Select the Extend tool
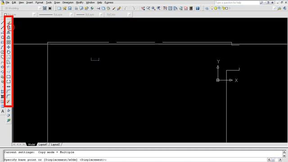This screenshot has width=288, height=162. tap(9, 72)
